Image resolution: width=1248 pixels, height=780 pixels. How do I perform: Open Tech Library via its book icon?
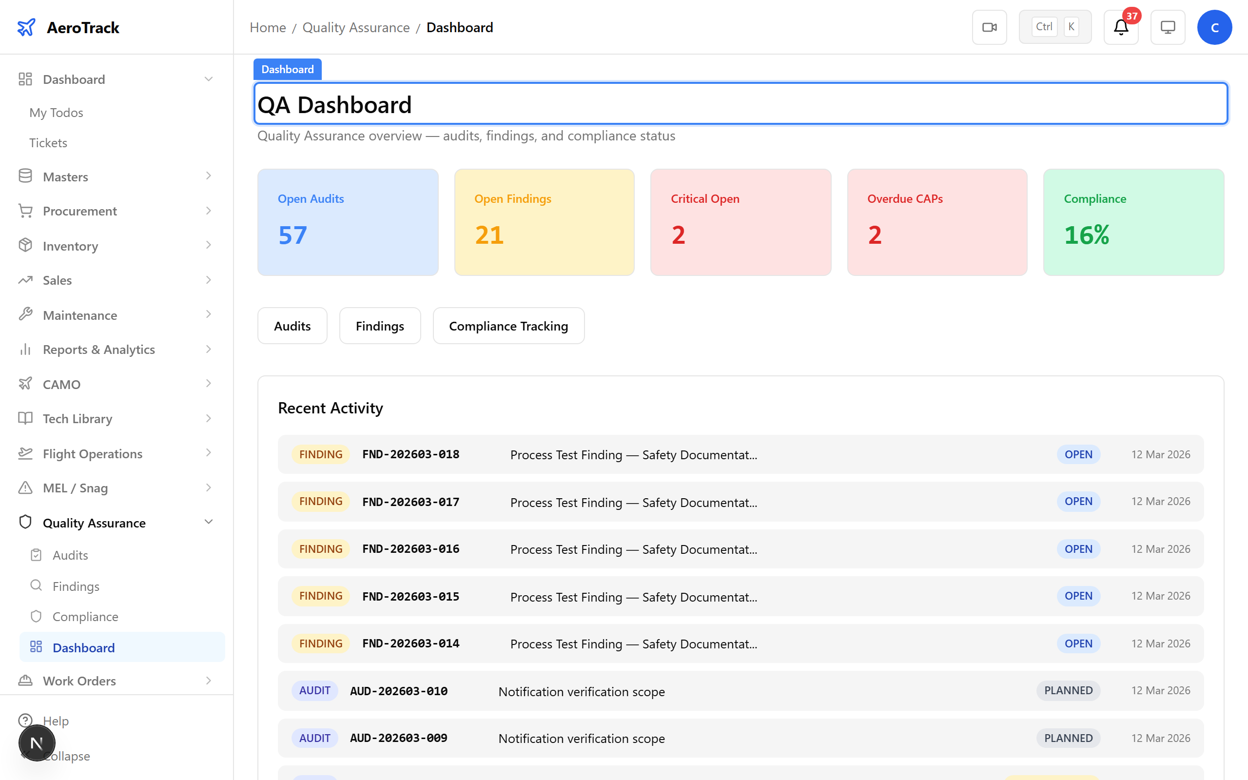tap(25, 418)
